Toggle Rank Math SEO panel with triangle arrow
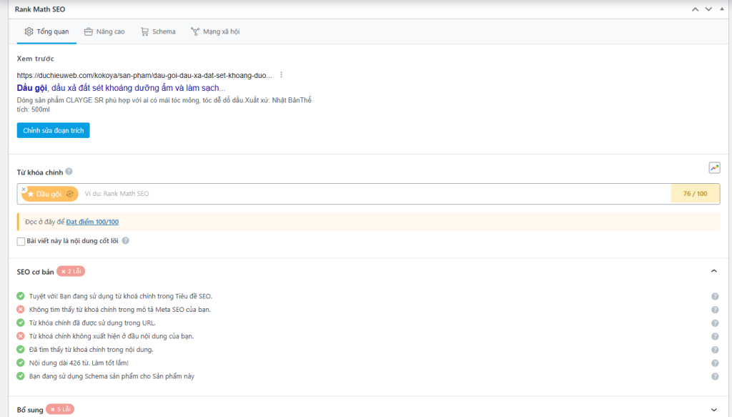732x417 pixels. coord(722,9)
